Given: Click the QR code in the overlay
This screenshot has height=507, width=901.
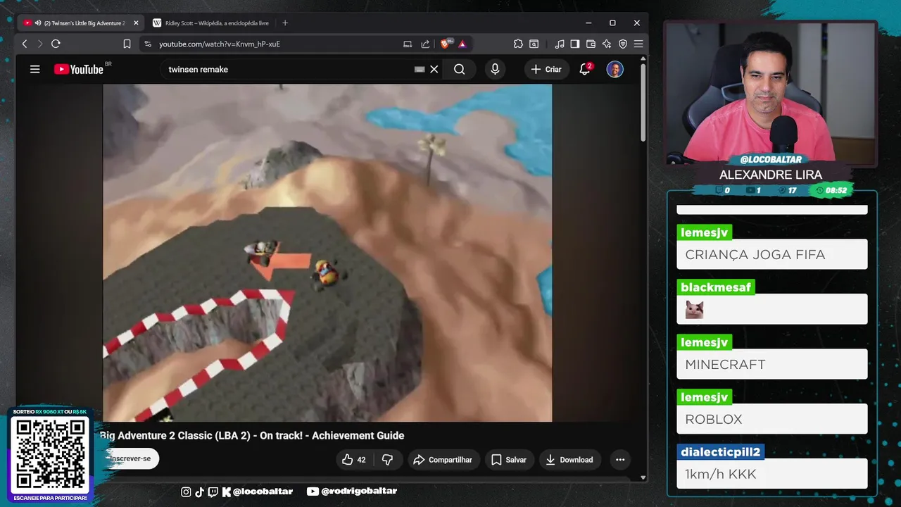Looking at the screenshot, I should coord(50,454).
